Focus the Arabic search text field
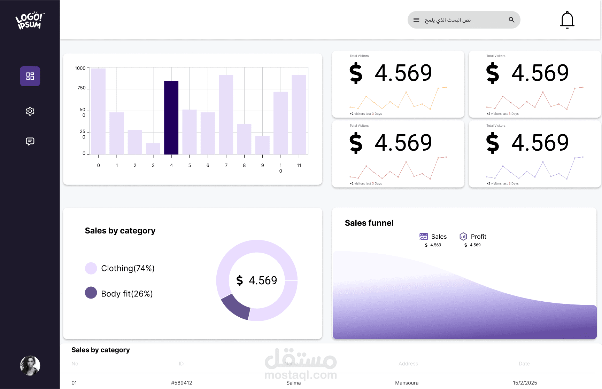This screenshot has height=389, width=602. [464, 20]
